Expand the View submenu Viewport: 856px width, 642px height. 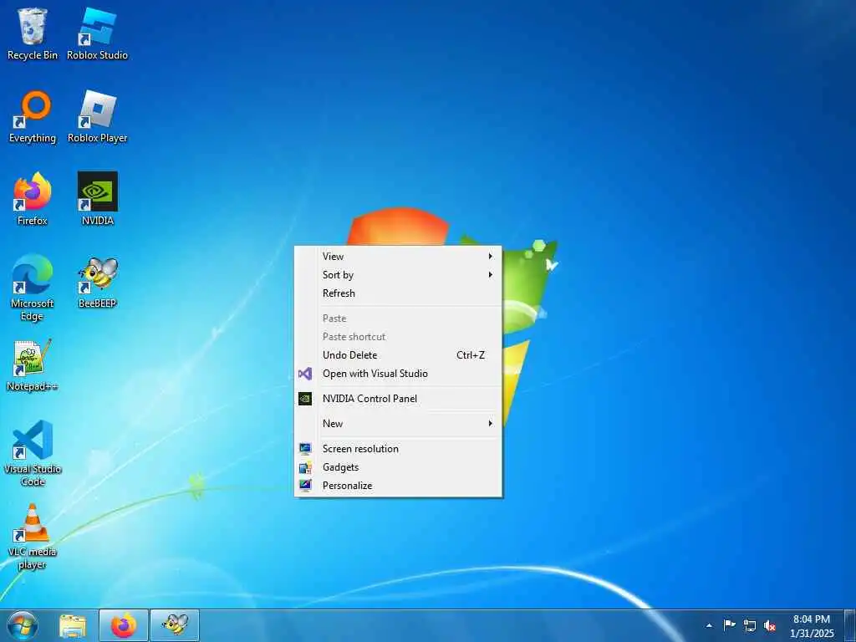[398, 256]
